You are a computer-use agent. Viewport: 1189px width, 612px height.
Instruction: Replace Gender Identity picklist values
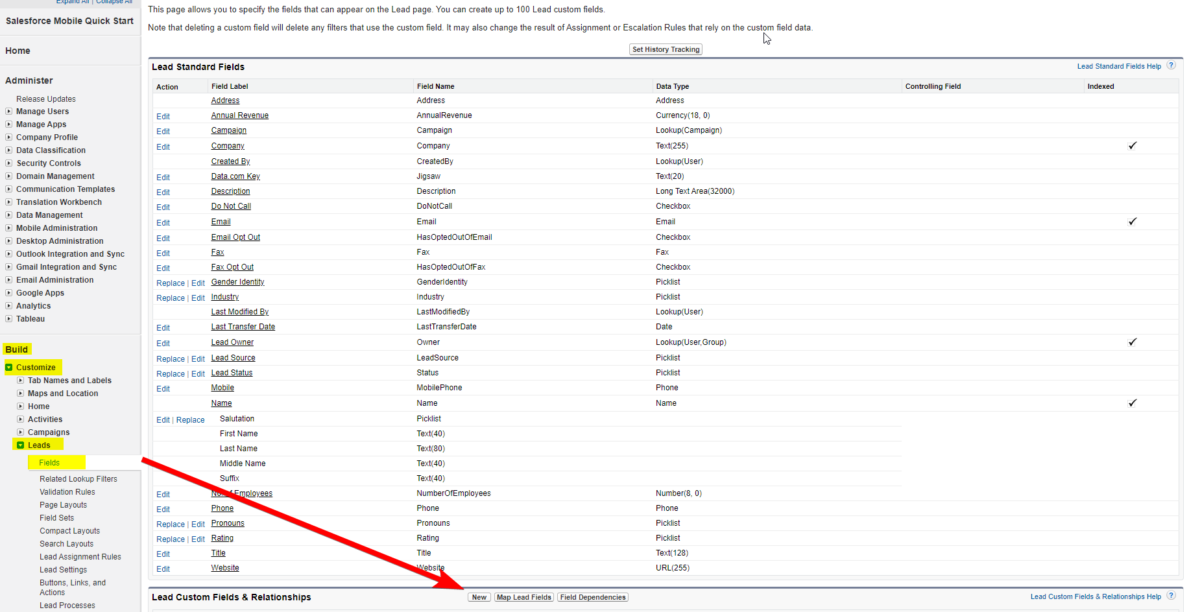(171, 283)
